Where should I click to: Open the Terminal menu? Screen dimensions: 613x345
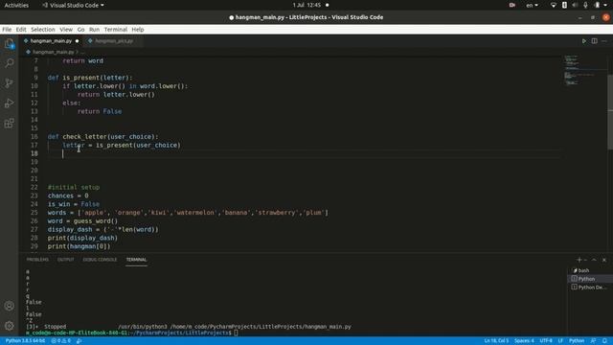[x=116, y=30]
